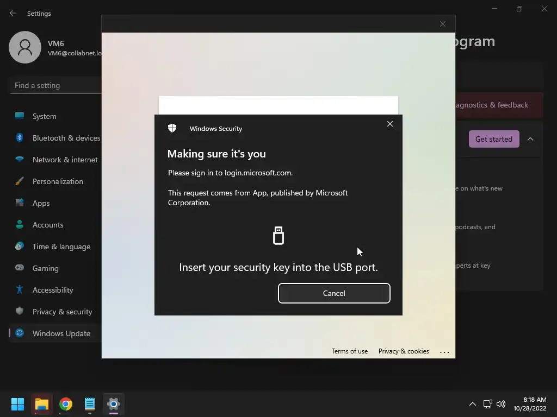557x417 pixels.
Task: Close the sign-in overlay window
Action: 443,24
